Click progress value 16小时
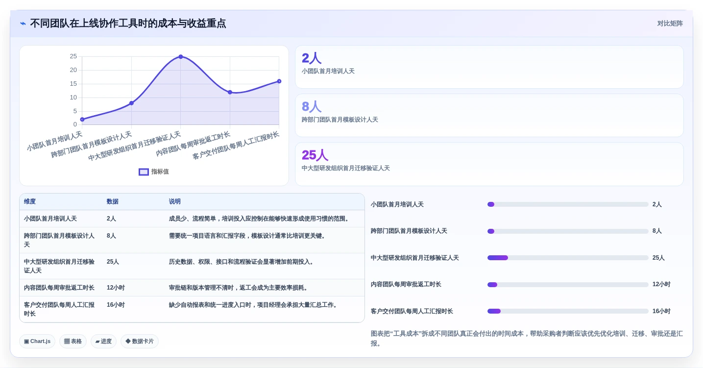This screenshot has width=703, height=368. (661, 312)
